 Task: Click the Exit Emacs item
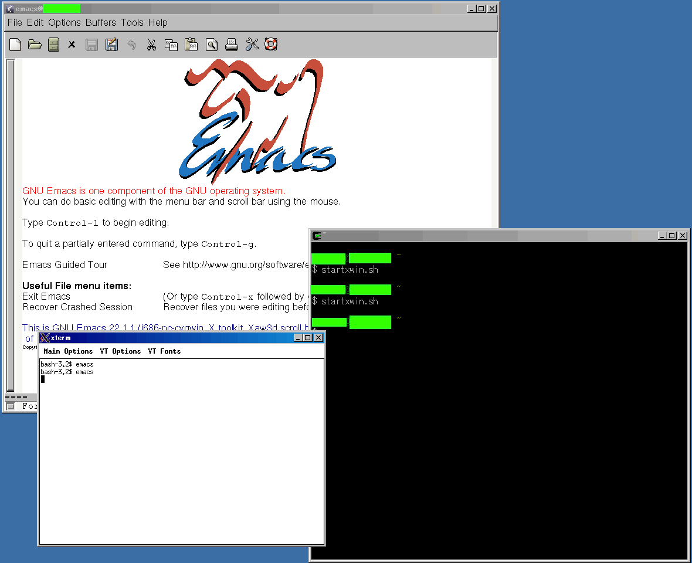[46, 297]
